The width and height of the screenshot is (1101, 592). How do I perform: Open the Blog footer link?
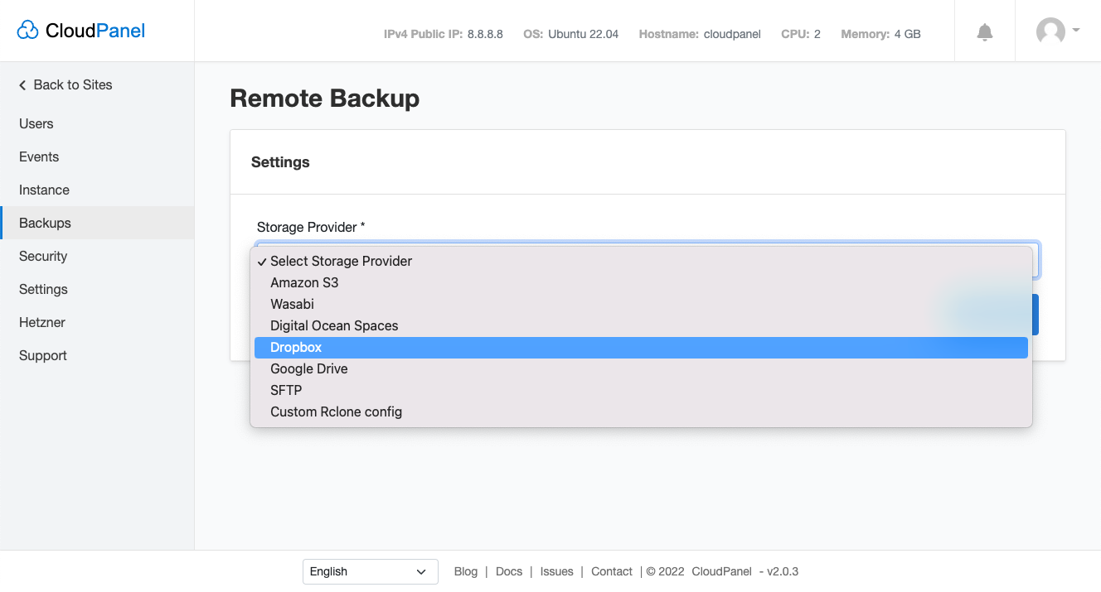[x=466, y=571]
